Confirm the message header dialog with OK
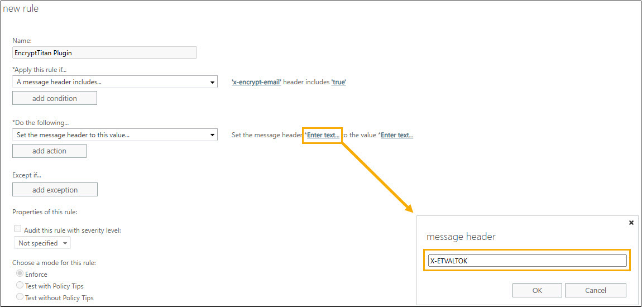 coord(537,290)
